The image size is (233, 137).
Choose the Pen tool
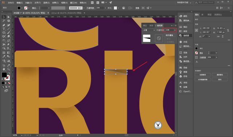4,25
